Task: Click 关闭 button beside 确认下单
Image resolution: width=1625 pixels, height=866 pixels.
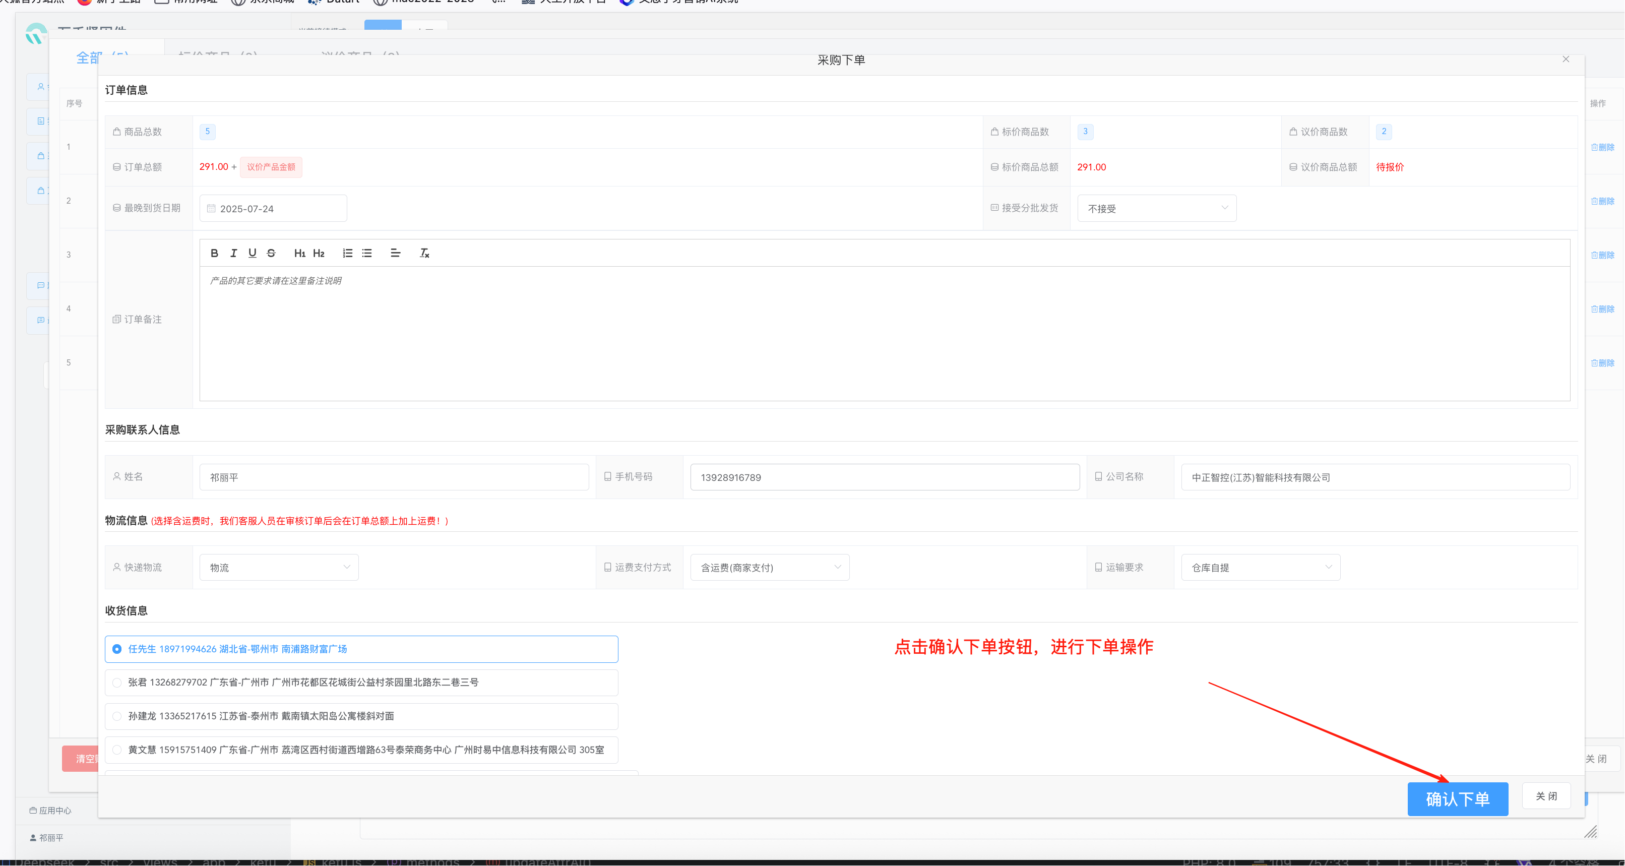Action: (1546, 796)
